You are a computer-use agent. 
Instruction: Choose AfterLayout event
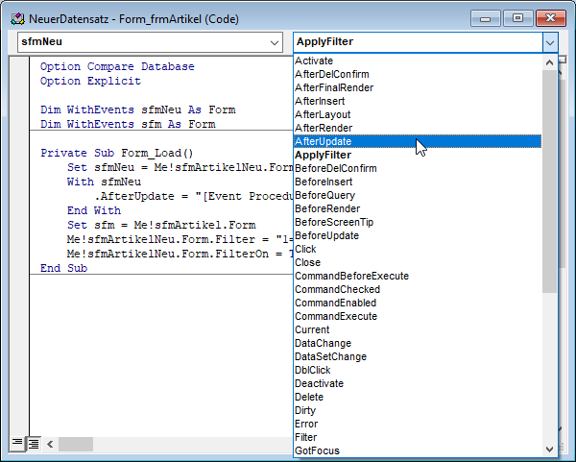pos(418,114)
